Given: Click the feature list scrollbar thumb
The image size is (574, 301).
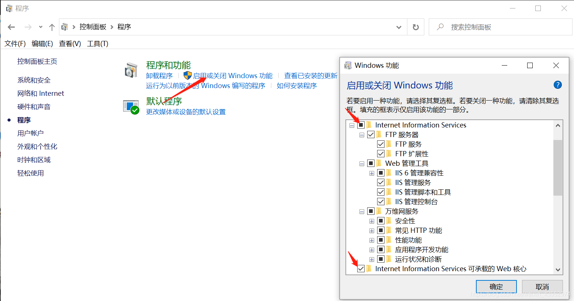Looking at the screenshot, I should tap(558, 168).
